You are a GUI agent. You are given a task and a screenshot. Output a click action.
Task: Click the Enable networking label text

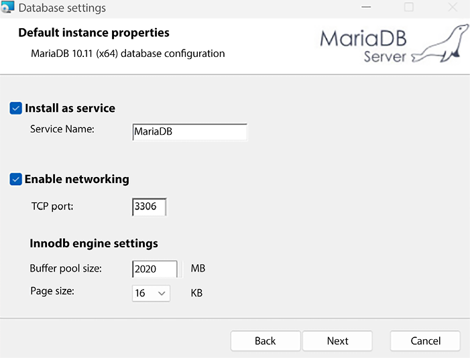coord(76,180)
